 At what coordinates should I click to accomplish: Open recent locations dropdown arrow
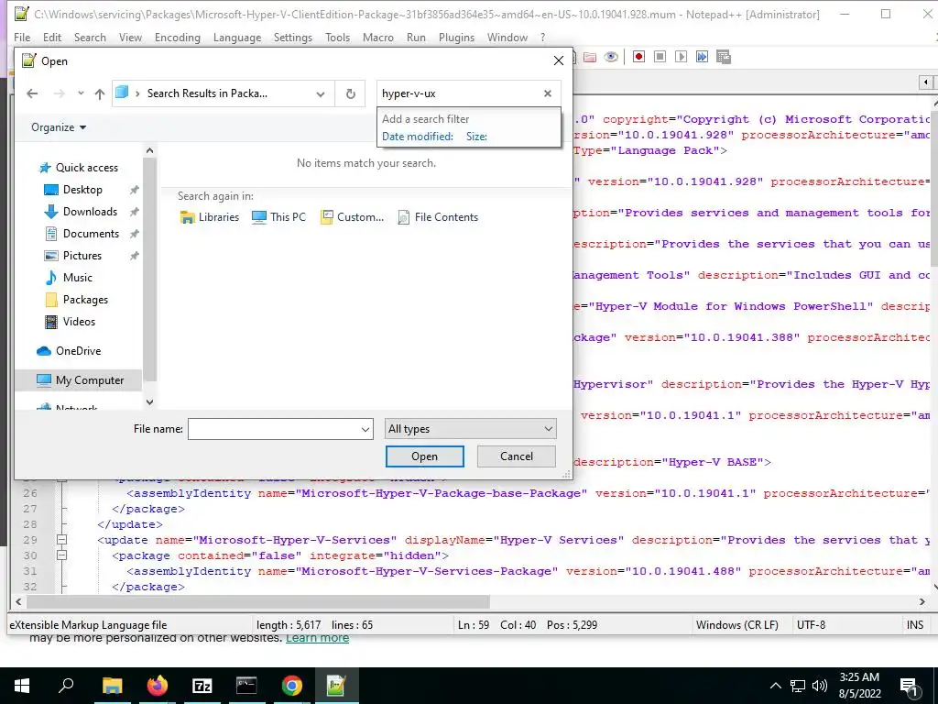click(81, 93)
